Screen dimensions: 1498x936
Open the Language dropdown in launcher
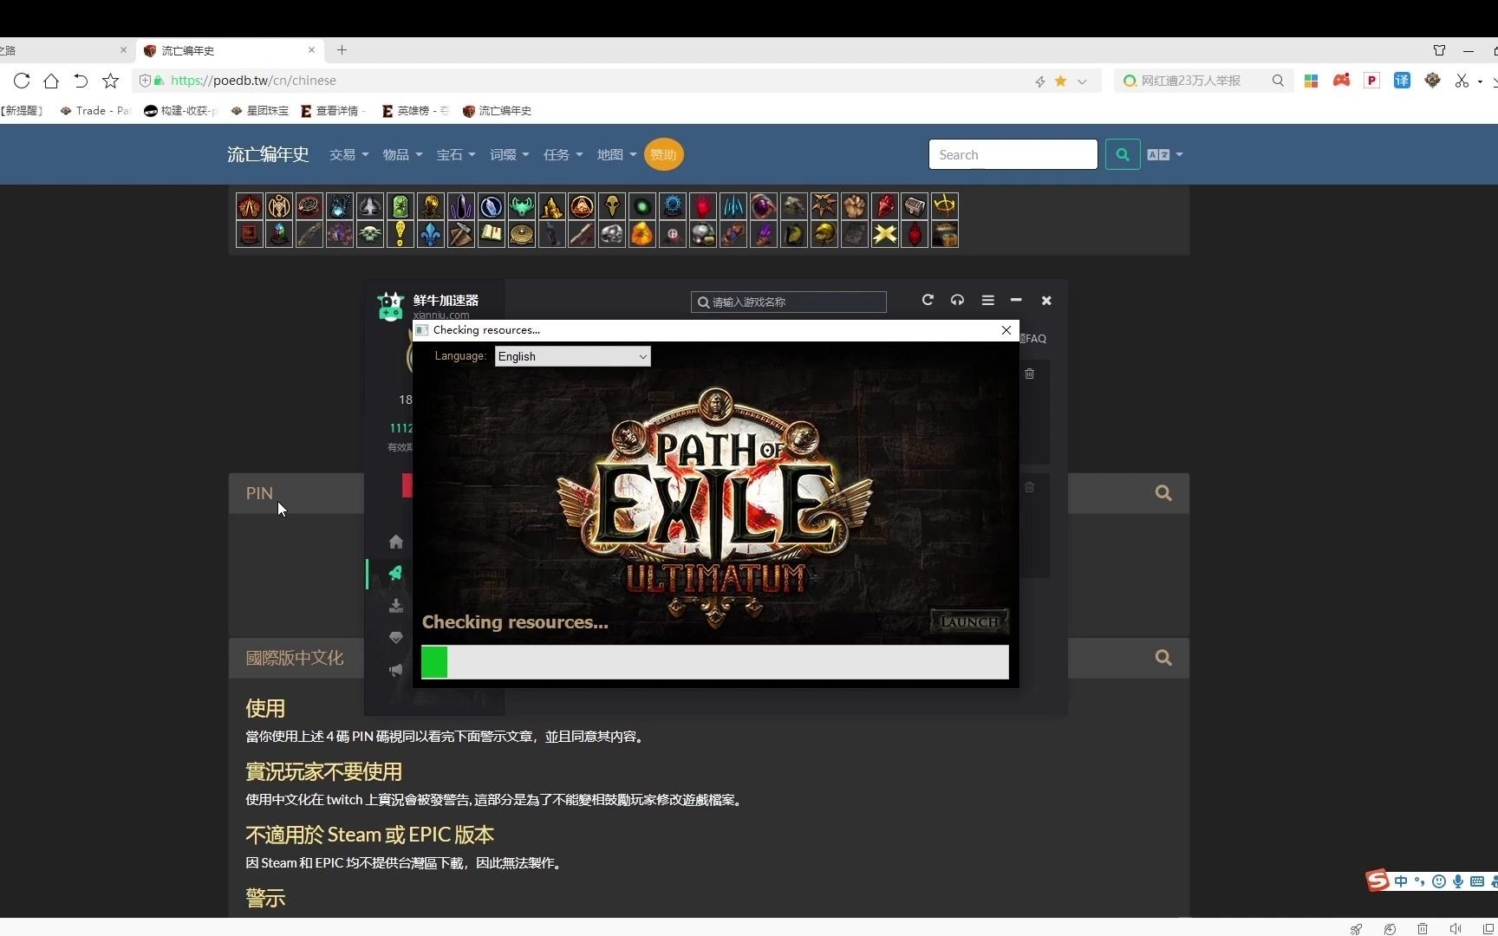click(572, 356)
